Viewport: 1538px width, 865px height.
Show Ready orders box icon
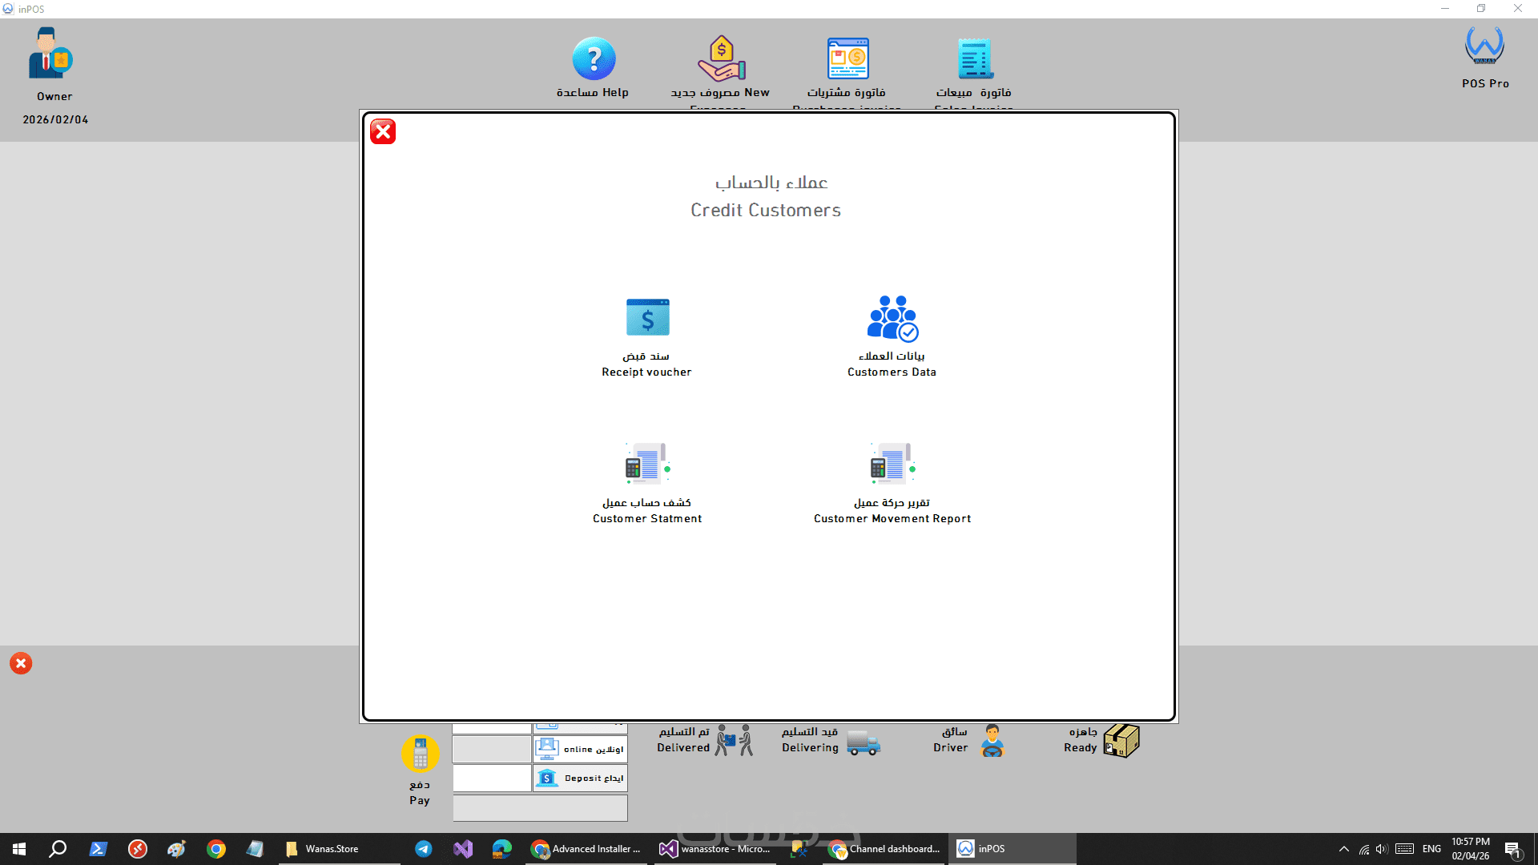pyautogui.click(x=1121, y=741)
